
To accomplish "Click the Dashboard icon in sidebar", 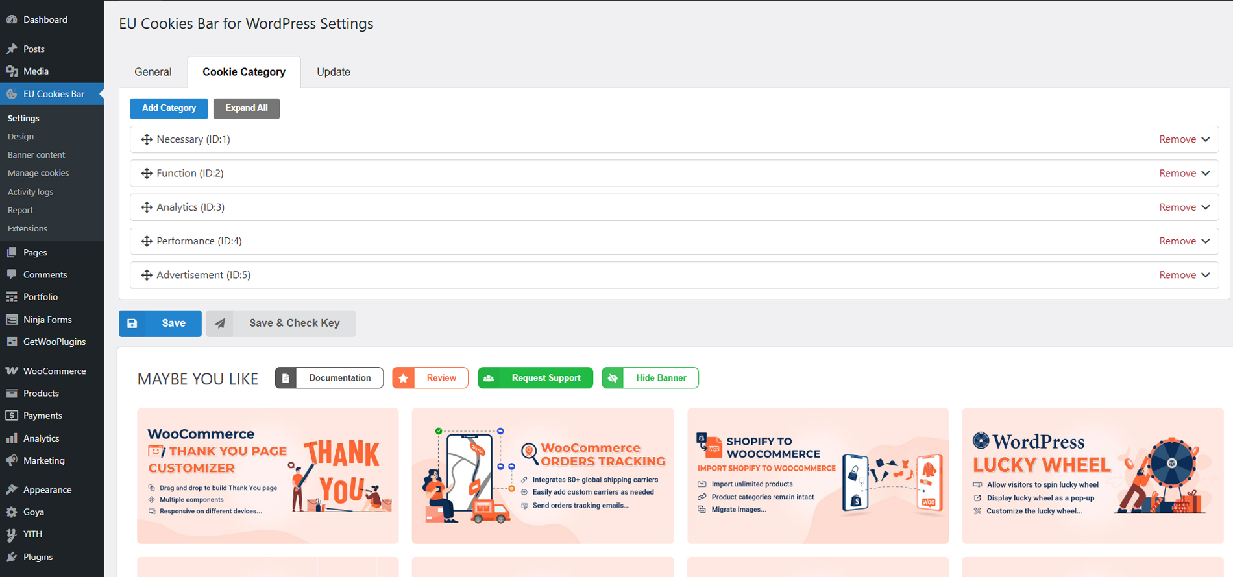I will tap(12, 19).
